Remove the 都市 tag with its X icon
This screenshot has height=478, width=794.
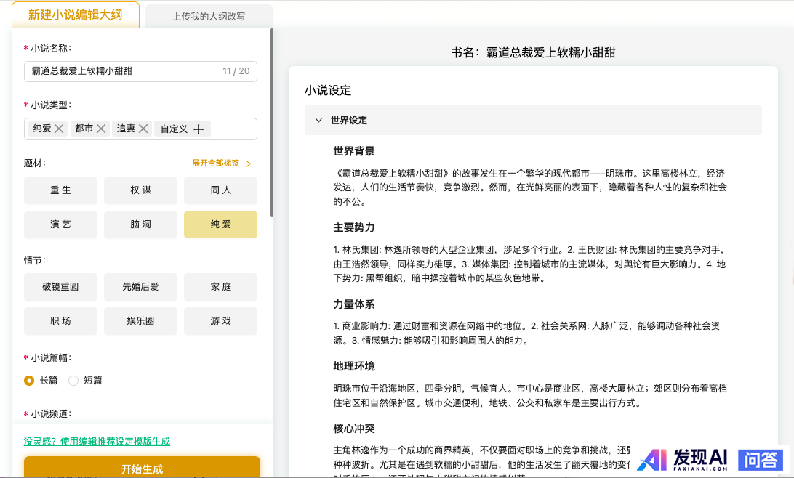(102, 129)
